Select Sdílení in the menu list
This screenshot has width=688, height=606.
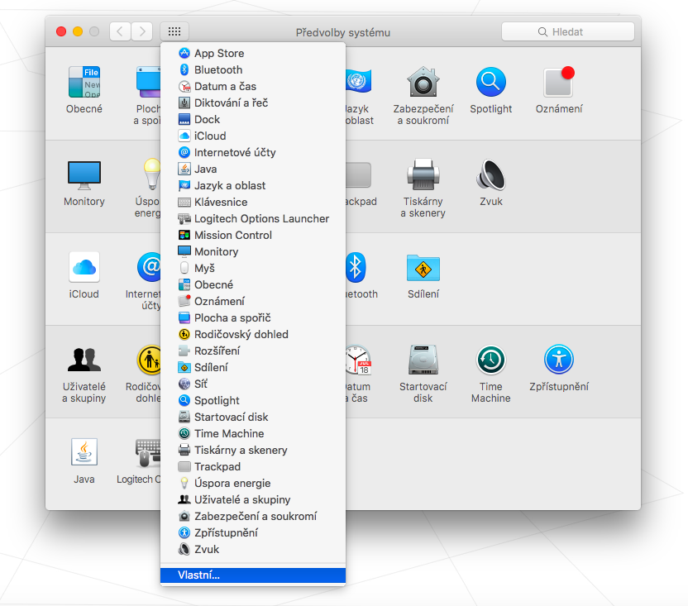pyautogui.click(x=253, y=367)
